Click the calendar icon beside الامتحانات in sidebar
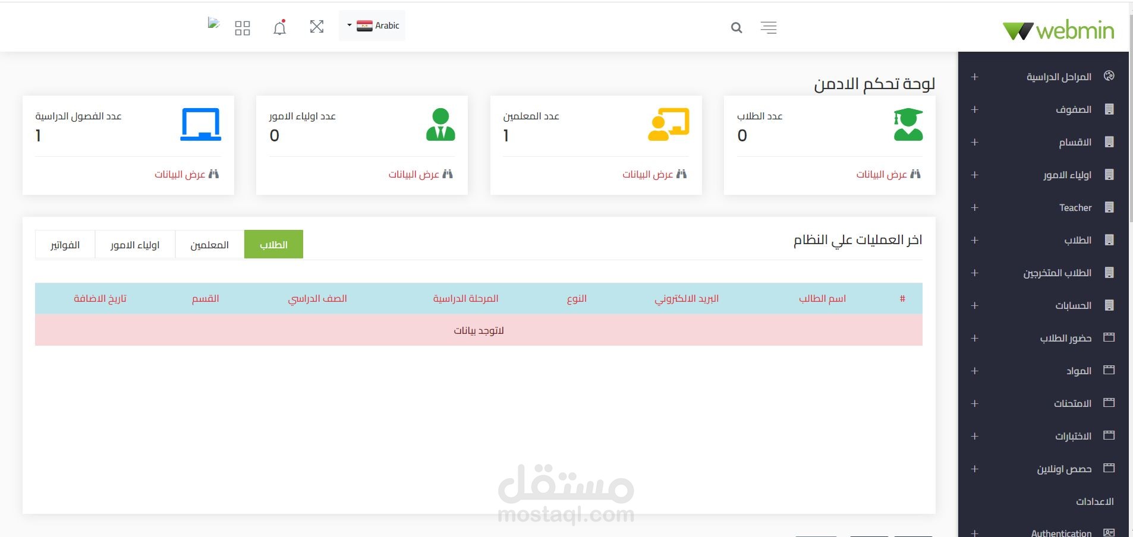The image size is (1133, 537). pos(1109,403)
